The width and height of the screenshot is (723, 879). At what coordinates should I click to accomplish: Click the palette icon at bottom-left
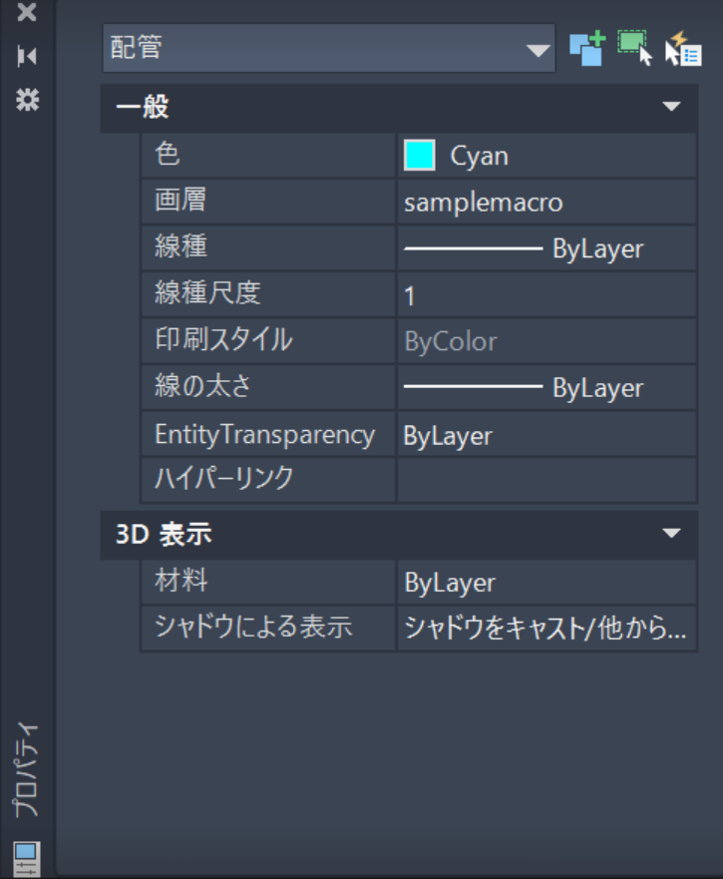[26, 856]
